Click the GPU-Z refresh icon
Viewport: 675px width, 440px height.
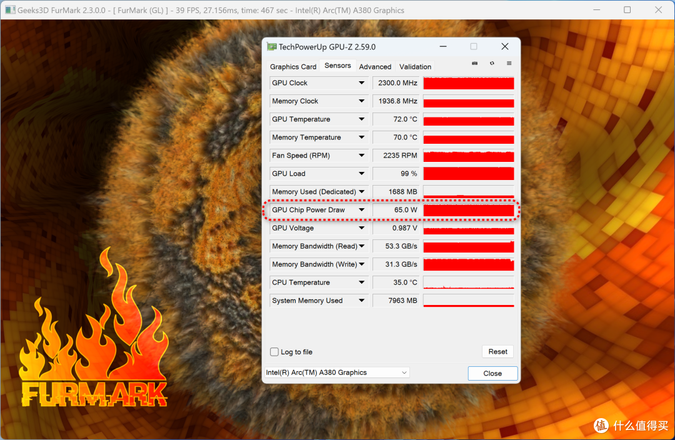[x=492, y=63]
